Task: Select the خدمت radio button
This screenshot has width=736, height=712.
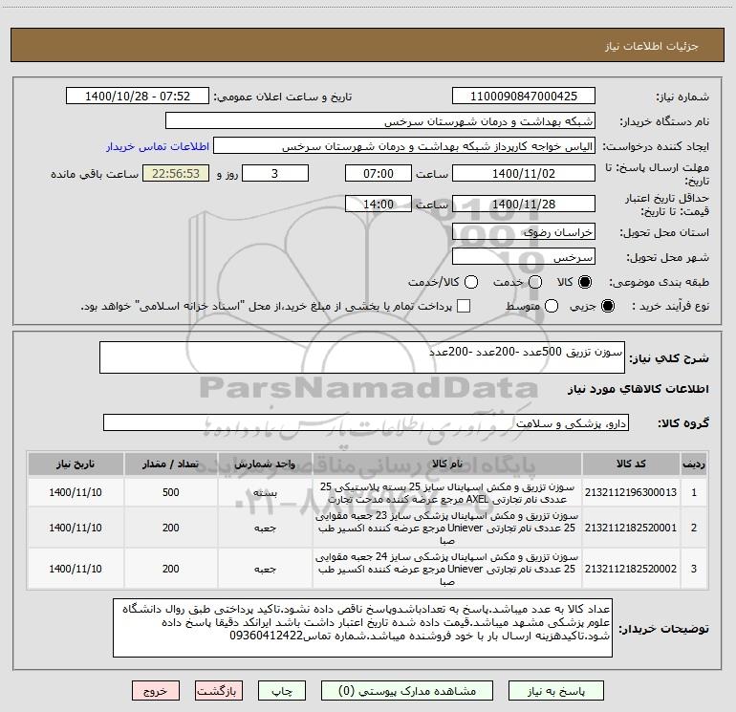Action: pyautogui.click(x=535, y=282)
